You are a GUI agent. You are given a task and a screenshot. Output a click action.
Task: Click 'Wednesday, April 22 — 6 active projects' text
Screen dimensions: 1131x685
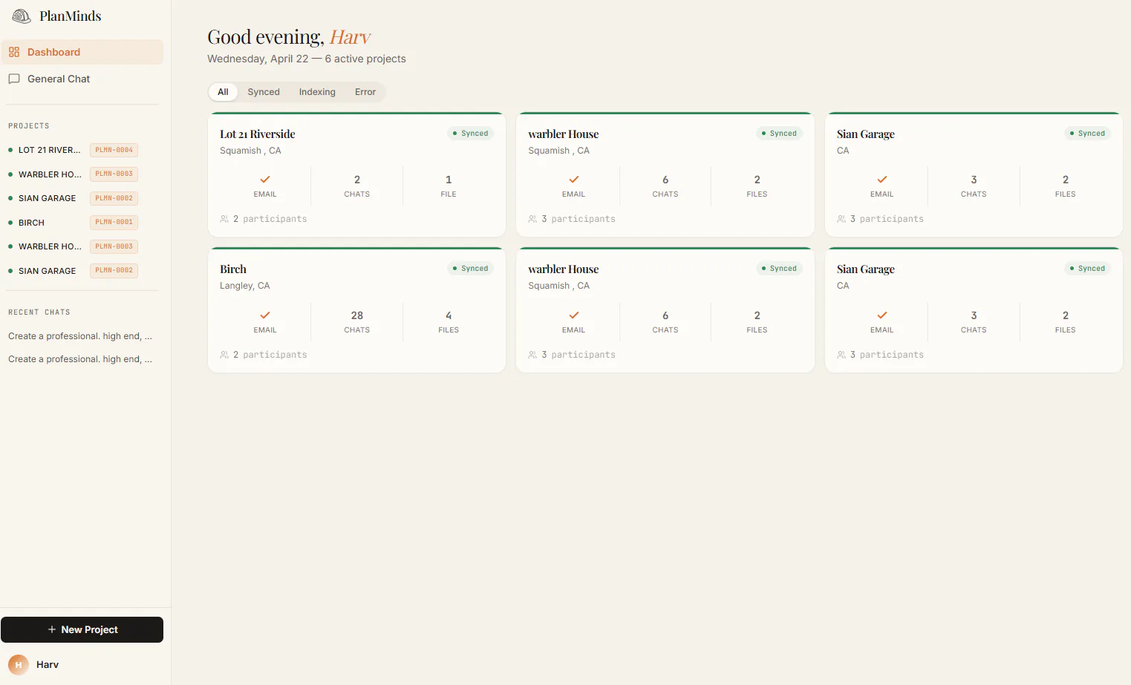pyautogui.click(x=307, y=59)
